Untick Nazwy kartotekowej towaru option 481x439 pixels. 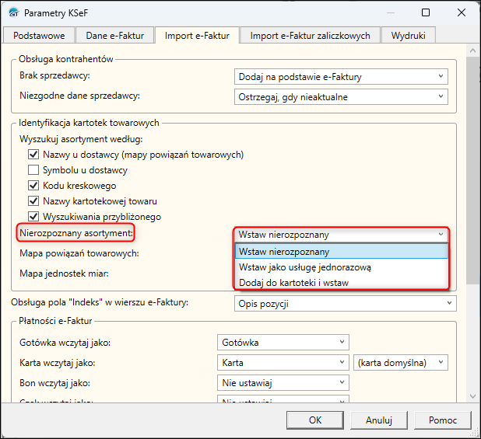tap(33, 200)
